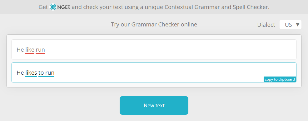Click the word "Get" in the top banner
Image resolution: width=308 pixels, height=121 pixels.
point(43,7)
